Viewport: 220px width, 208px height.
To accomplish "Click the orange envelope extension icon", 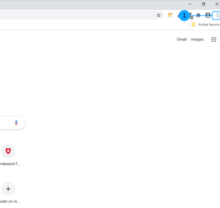I will (170, 15).
